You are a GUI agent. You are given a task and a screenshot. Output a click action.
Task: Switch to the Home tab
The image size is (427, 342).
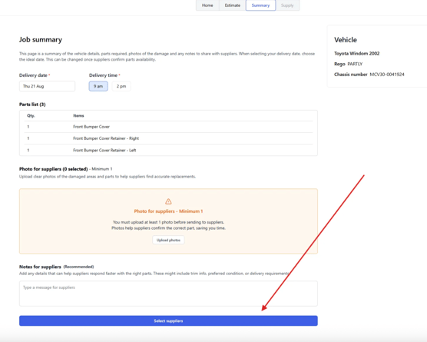[207, 5]
